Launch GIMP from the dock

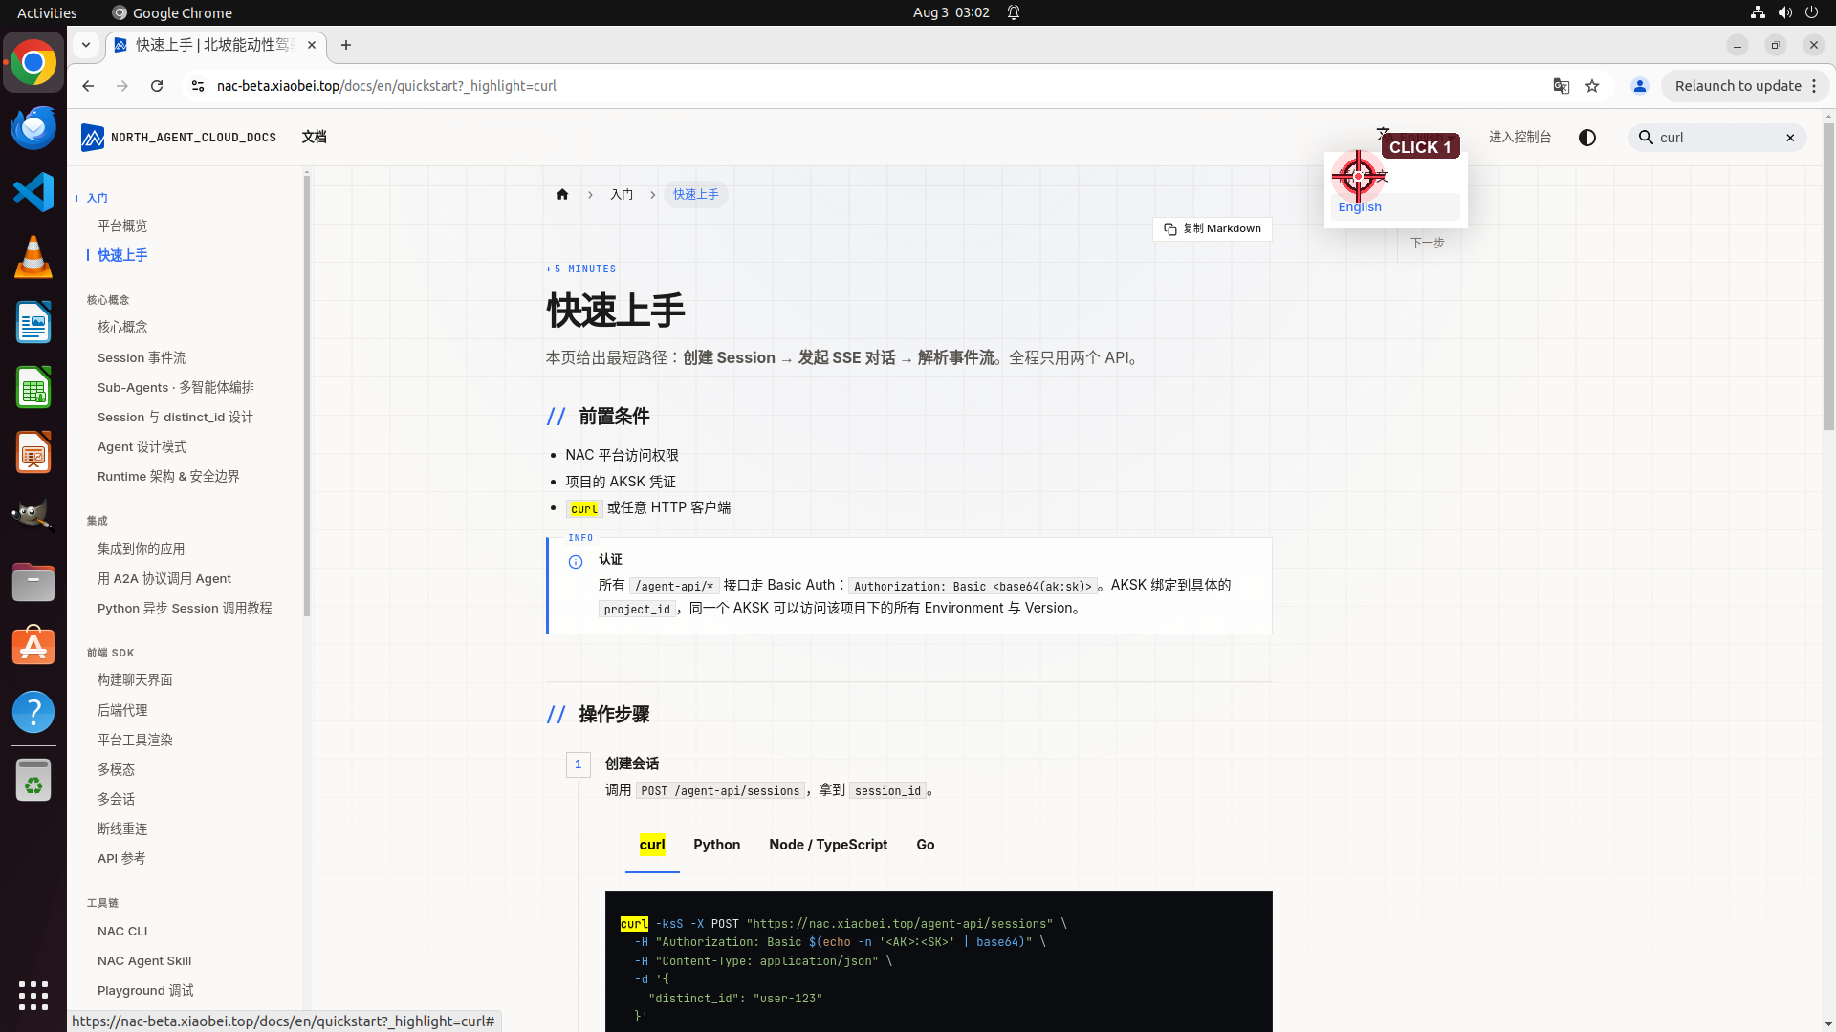(x=33, y=517)
